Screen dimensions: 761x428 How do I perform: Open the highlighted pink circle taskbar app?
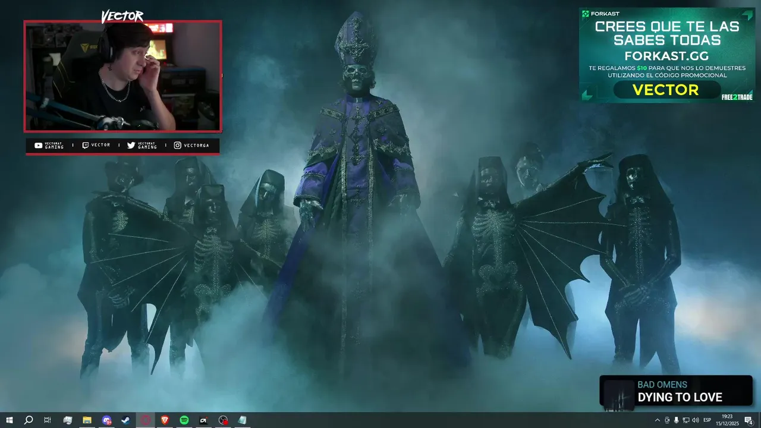pos(145,420)
